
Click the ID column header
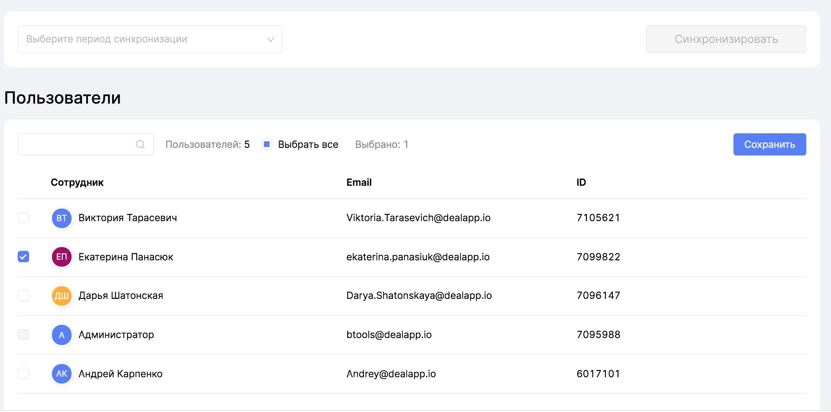[581, 182]
